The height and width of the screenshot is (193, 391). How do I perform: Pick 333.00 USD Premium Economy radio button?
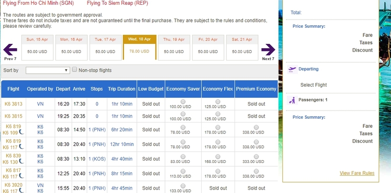click(257, 156)
